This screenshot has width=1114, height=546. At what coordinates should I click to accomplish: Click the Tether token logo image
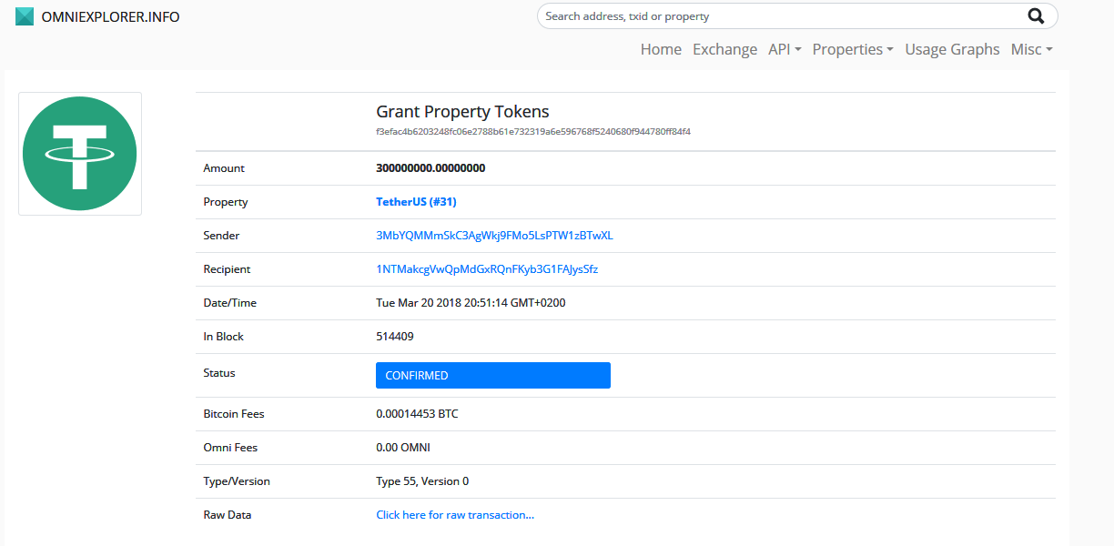tap(80, 154)
